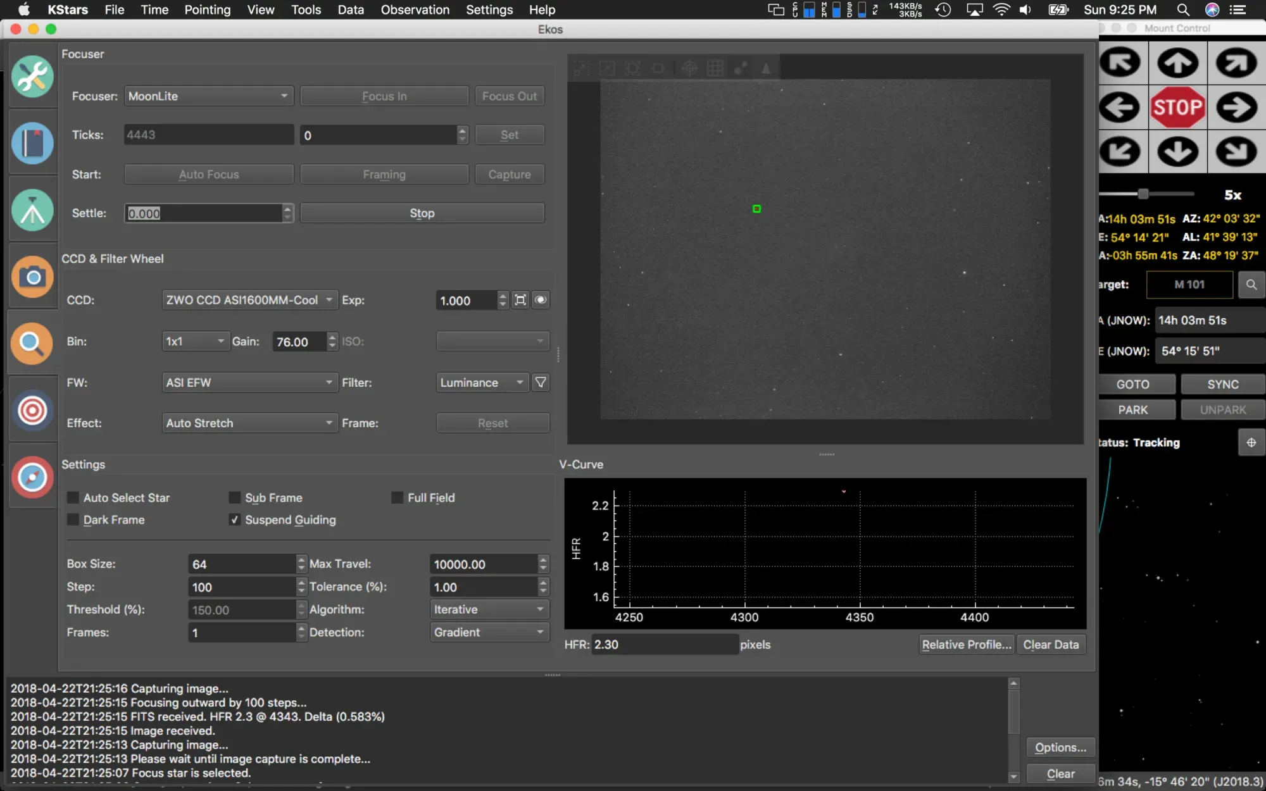Adjust the mount slew speed slider

coord(1143,194)
